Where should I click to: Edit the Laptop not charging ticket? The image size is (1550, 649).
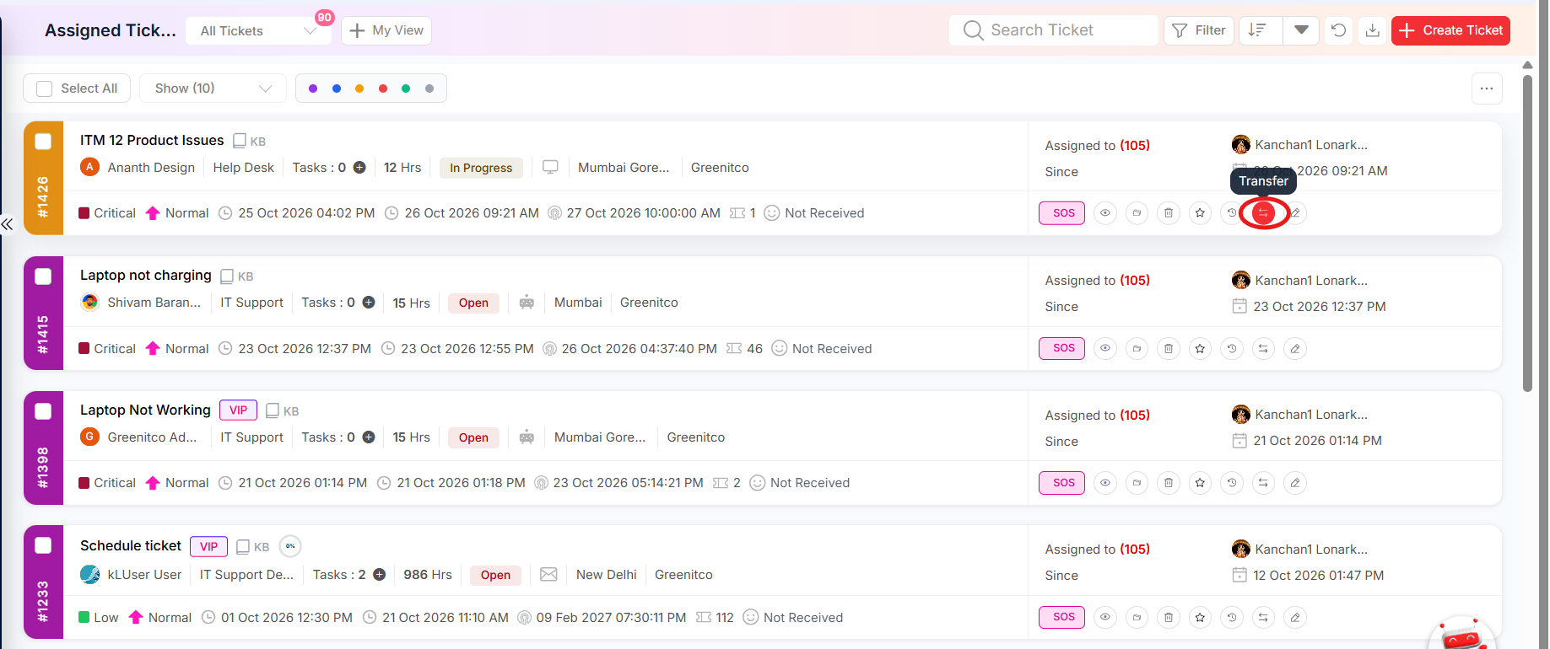(1295, 348)
